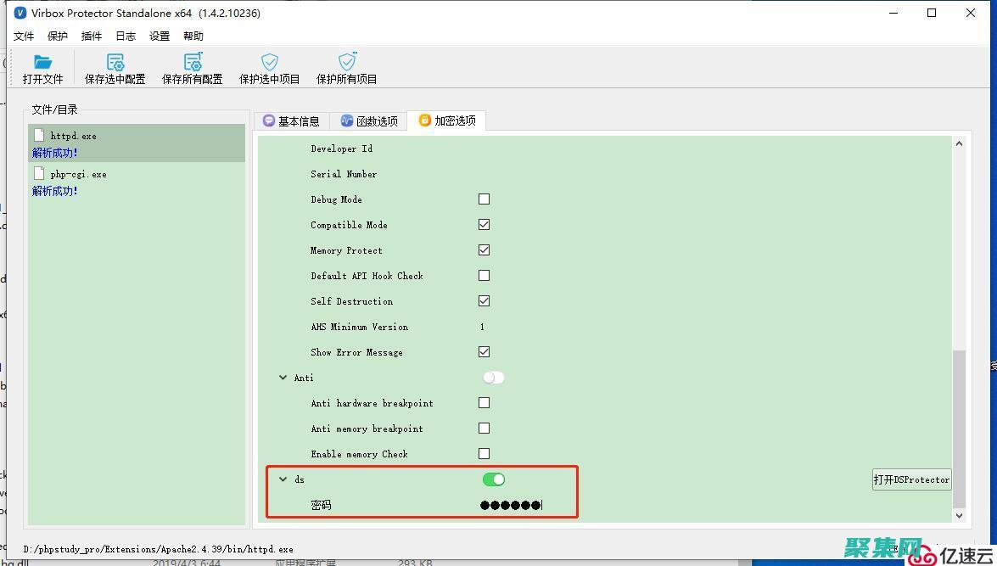Click the 打开DSProtector button
997x566 pixels.
click(911, 479)
